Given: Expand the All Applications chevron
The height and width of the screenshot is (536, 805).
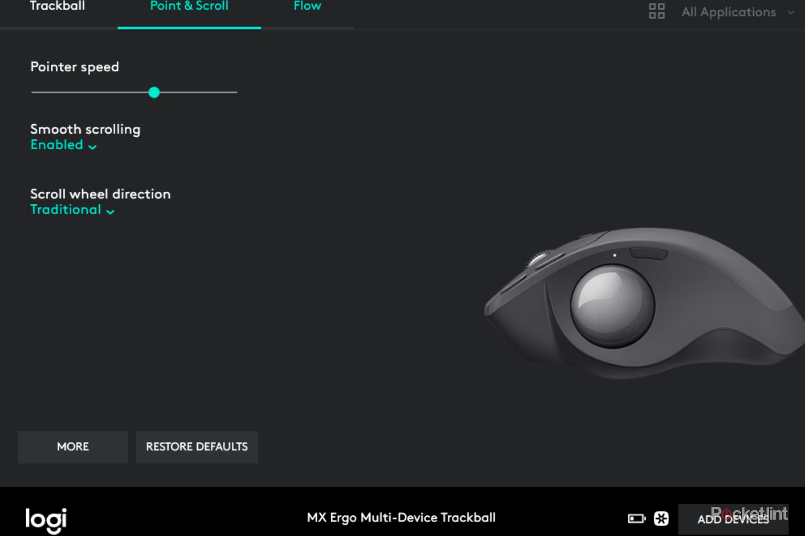Looking at the screenshot, I should point(791,13).
